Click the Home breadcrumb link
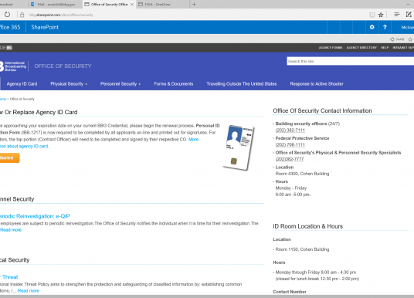Image resolution: width=414 pixels, height=298 pixels. pyautogui.click(x=3, y=99)
